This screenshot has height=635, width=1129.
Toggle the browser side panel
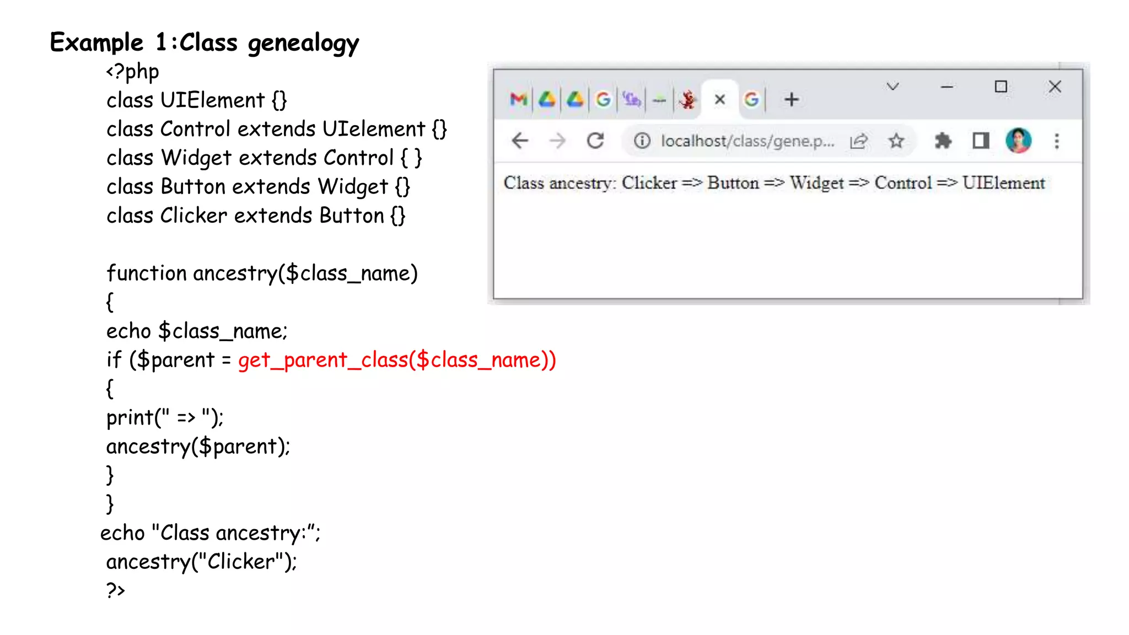coord(981,141)
